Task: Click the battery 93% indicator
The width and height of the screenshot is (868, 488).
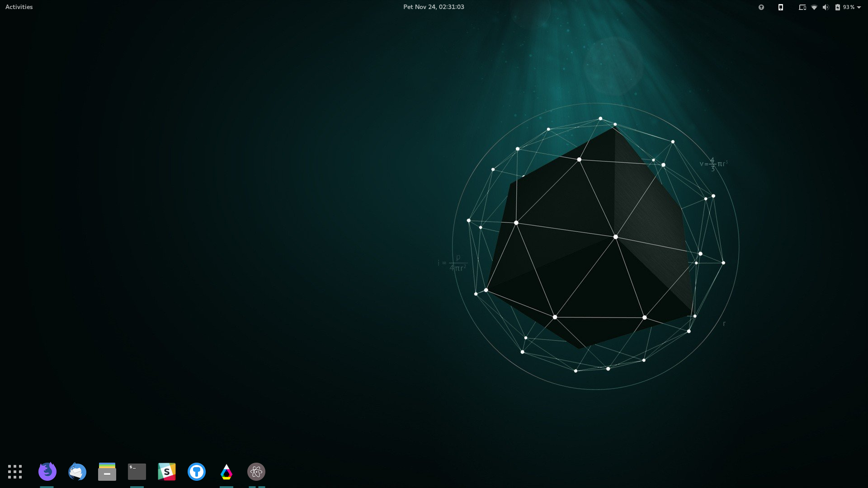Action: coord(844,7)
